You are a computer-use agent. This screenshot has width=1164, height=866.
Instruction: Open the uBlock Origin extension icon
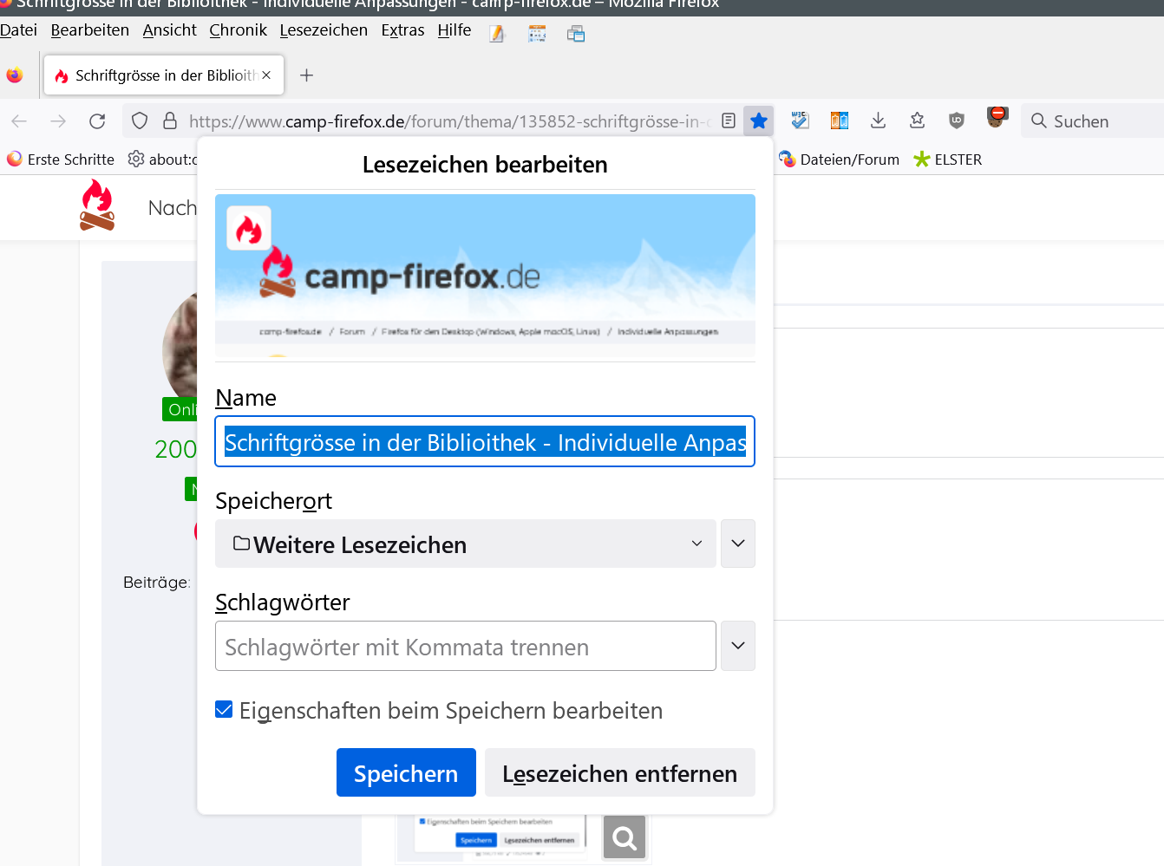point(956,121)
